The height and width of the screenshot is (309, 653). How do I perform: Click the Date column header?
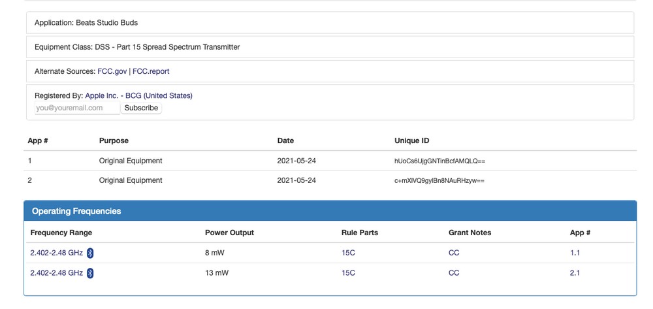(285, 140)
